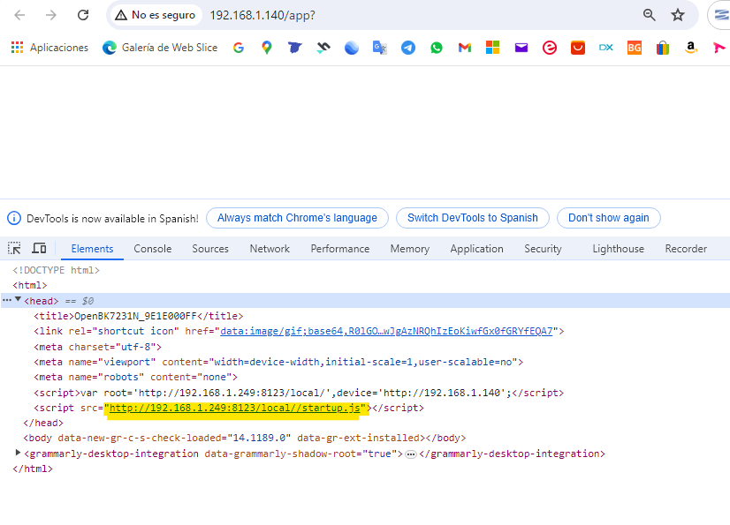Viewport: 730px width, 525px height.
Task: Open the zoom magnifier icon in address bar
Action: tap(649, 15)
